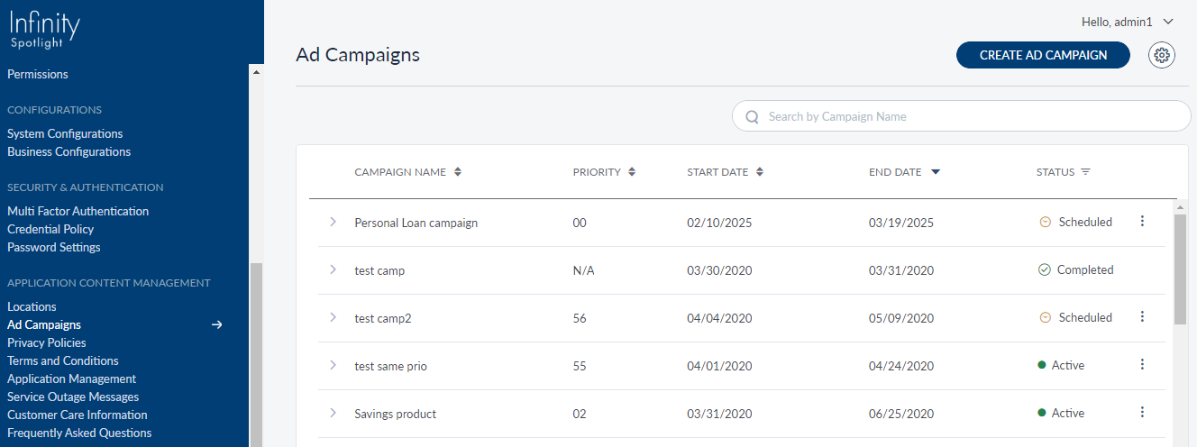1197x447 pixels.
Task: Expand the test camp row
Action: [x=333, y=269]
